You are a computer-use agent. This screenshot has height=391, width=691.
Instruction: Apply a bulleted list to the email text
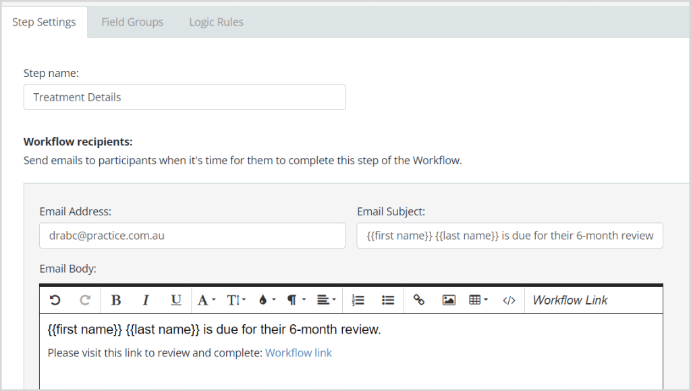(x=387, y=300)
